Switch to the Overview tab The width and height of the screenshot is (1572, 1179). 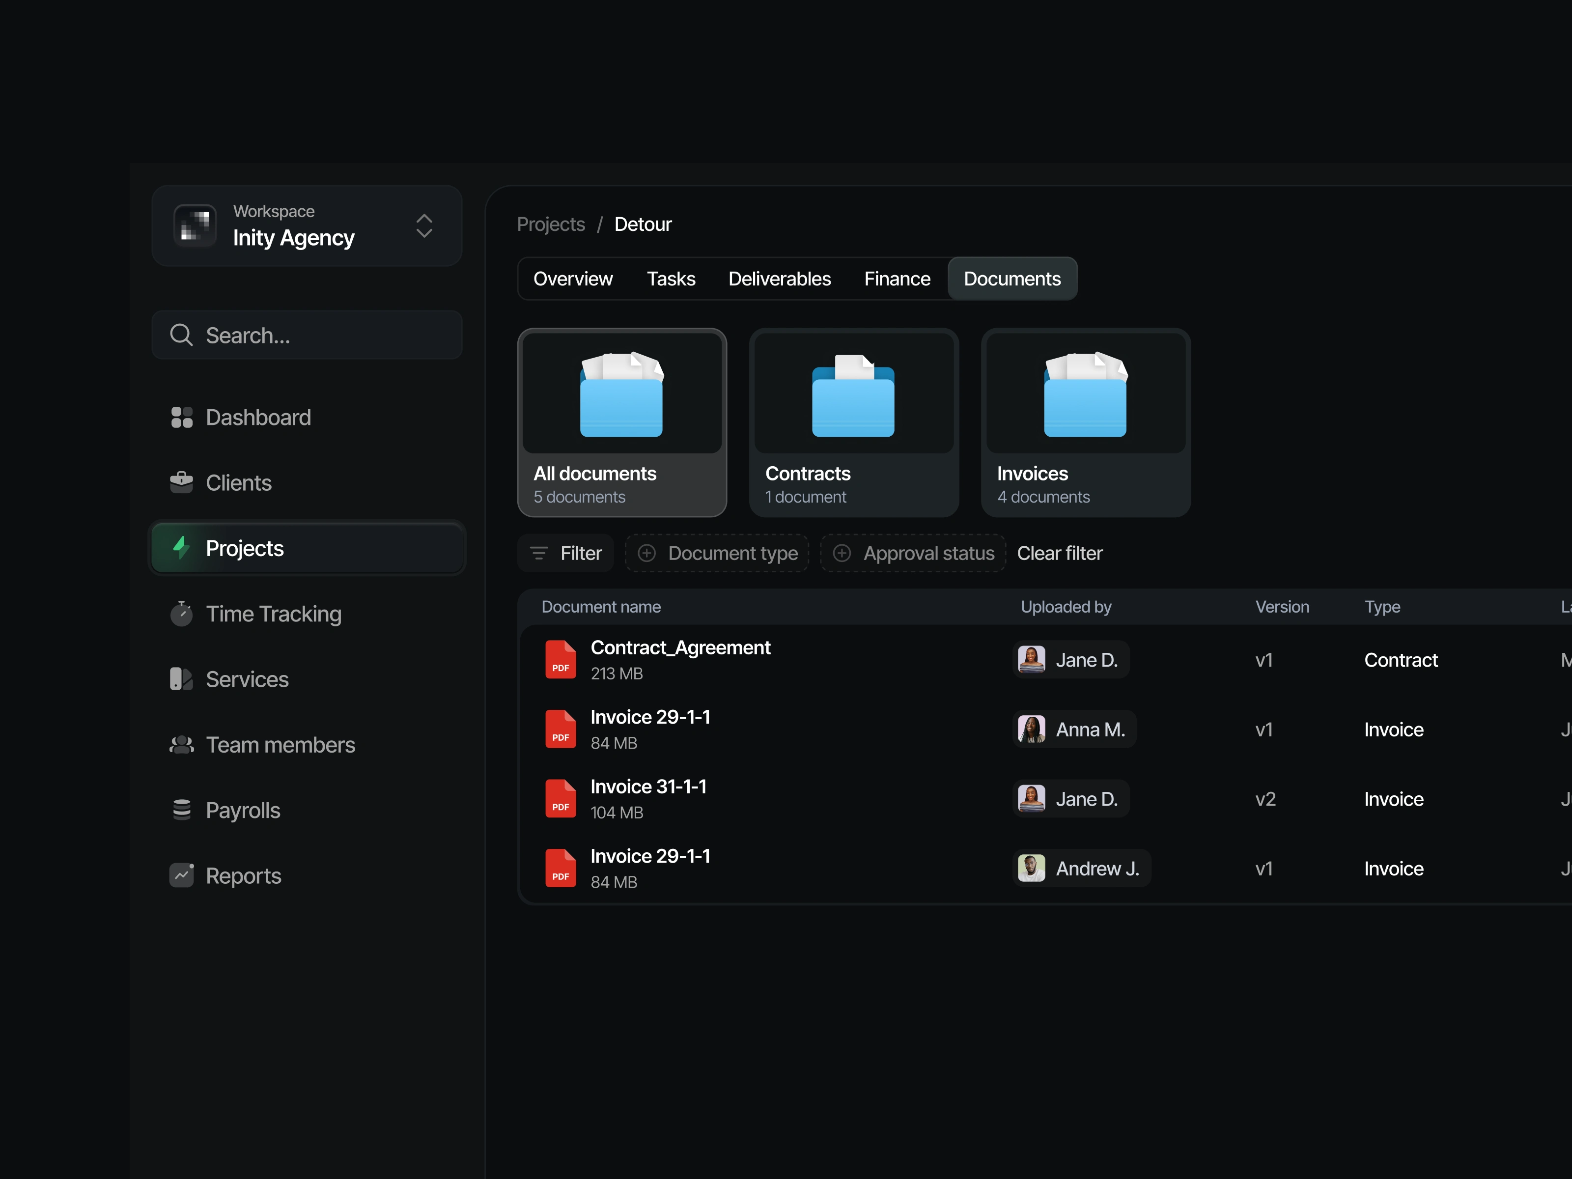[573, 279]
